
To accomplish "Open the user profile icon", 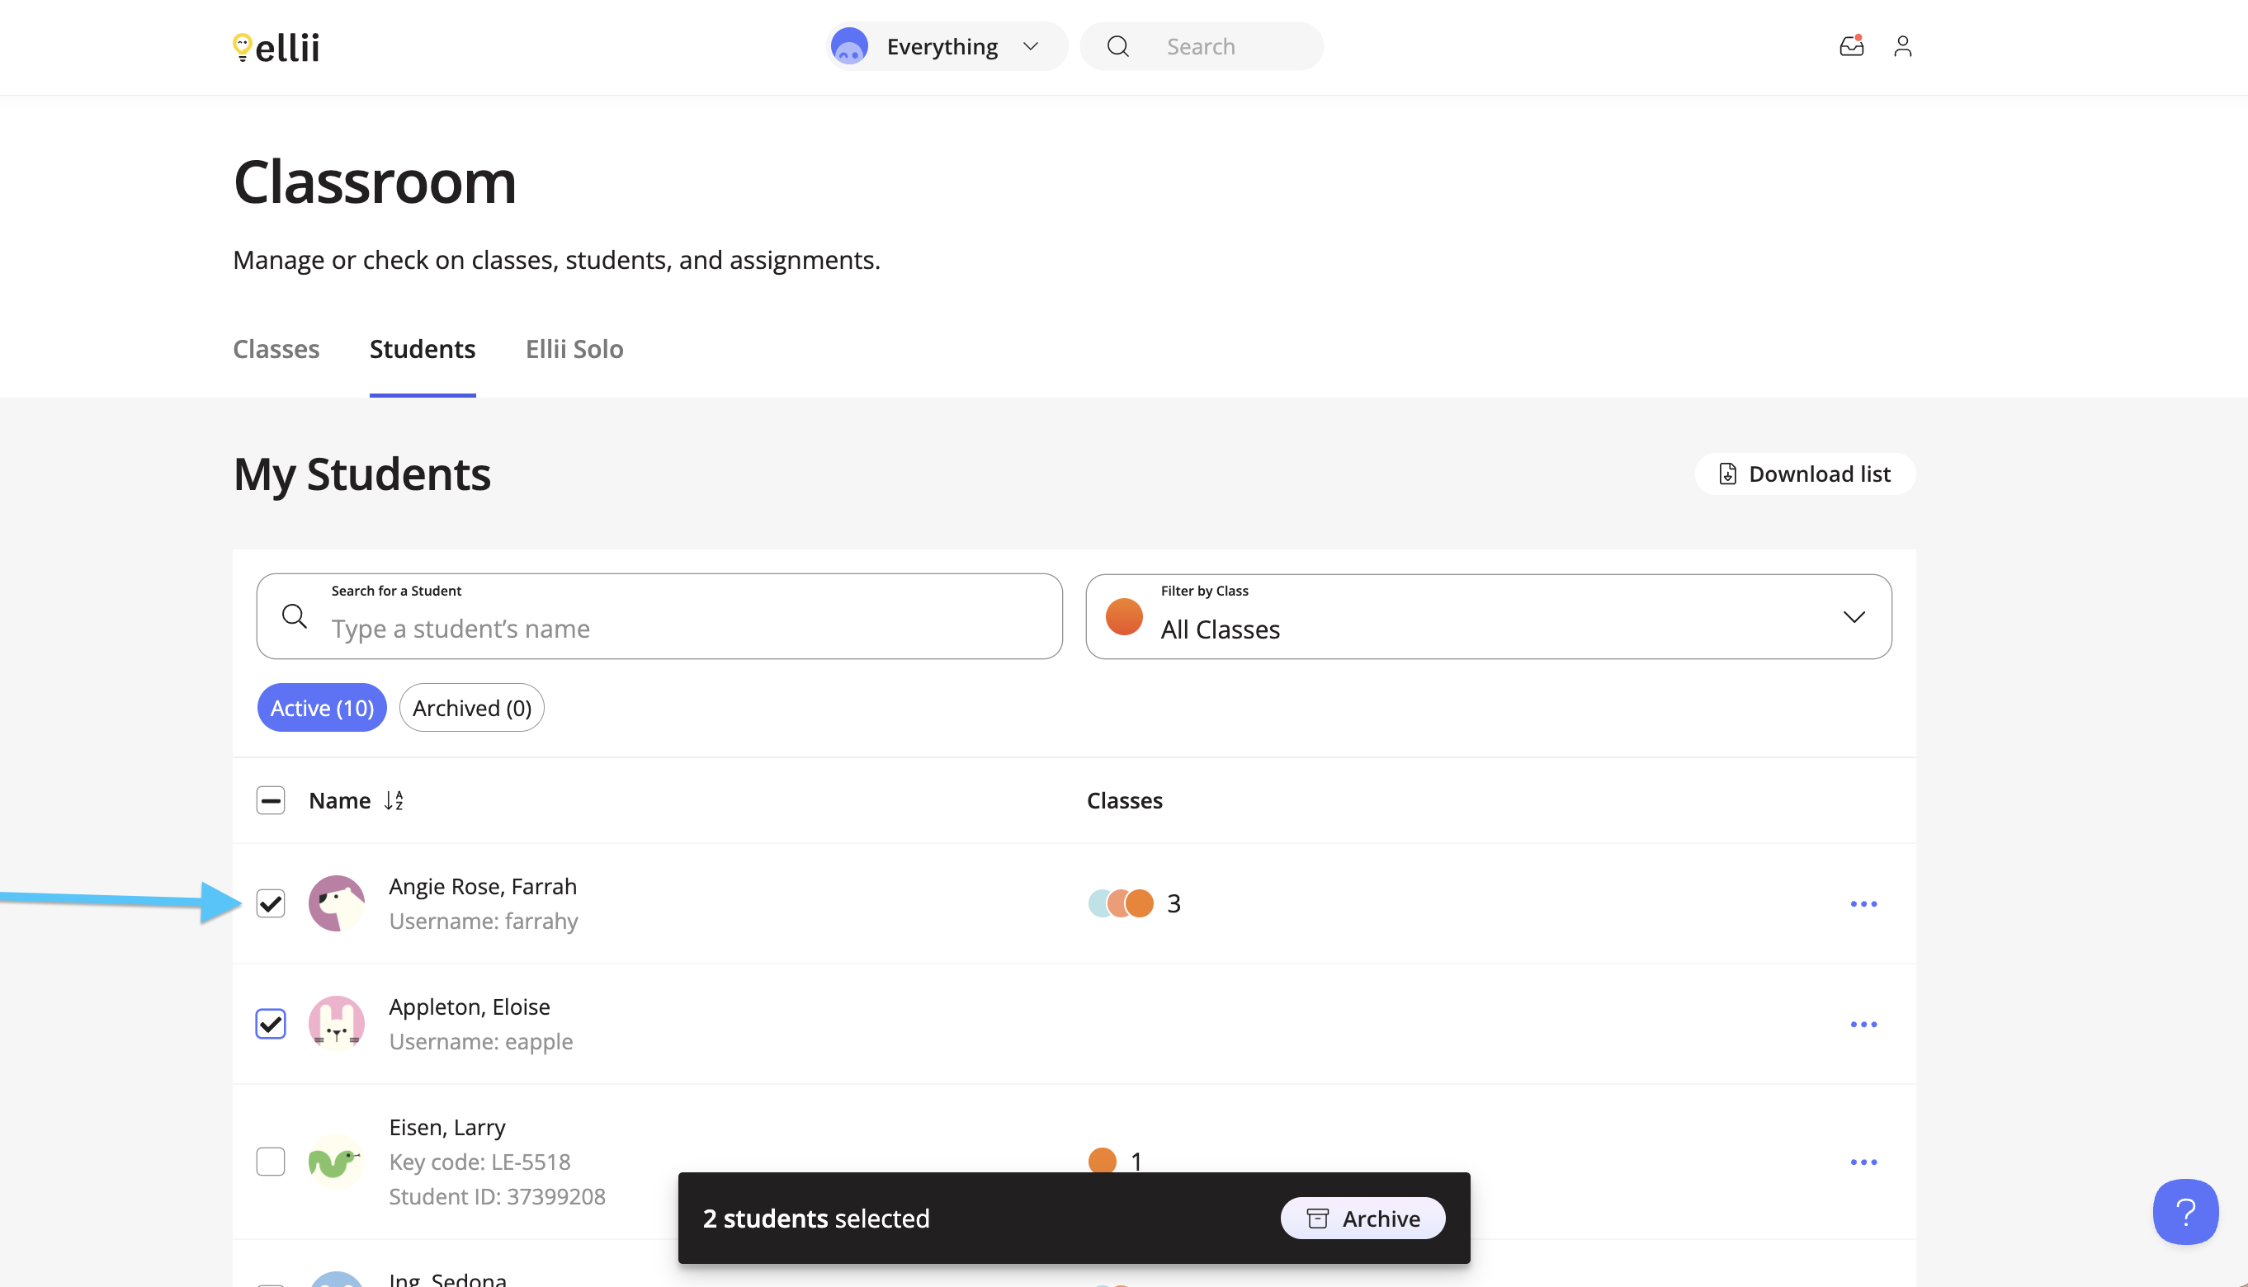I will 1903,46.
